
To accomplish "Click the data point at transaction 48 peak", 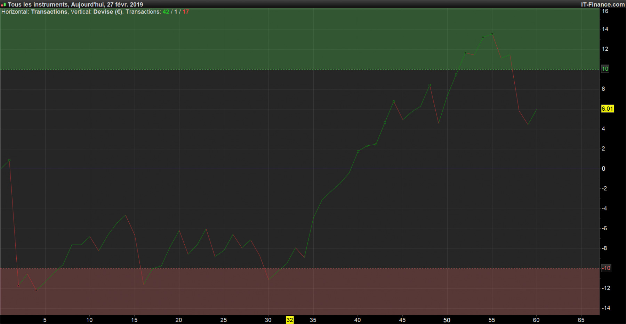I will 430,85.
